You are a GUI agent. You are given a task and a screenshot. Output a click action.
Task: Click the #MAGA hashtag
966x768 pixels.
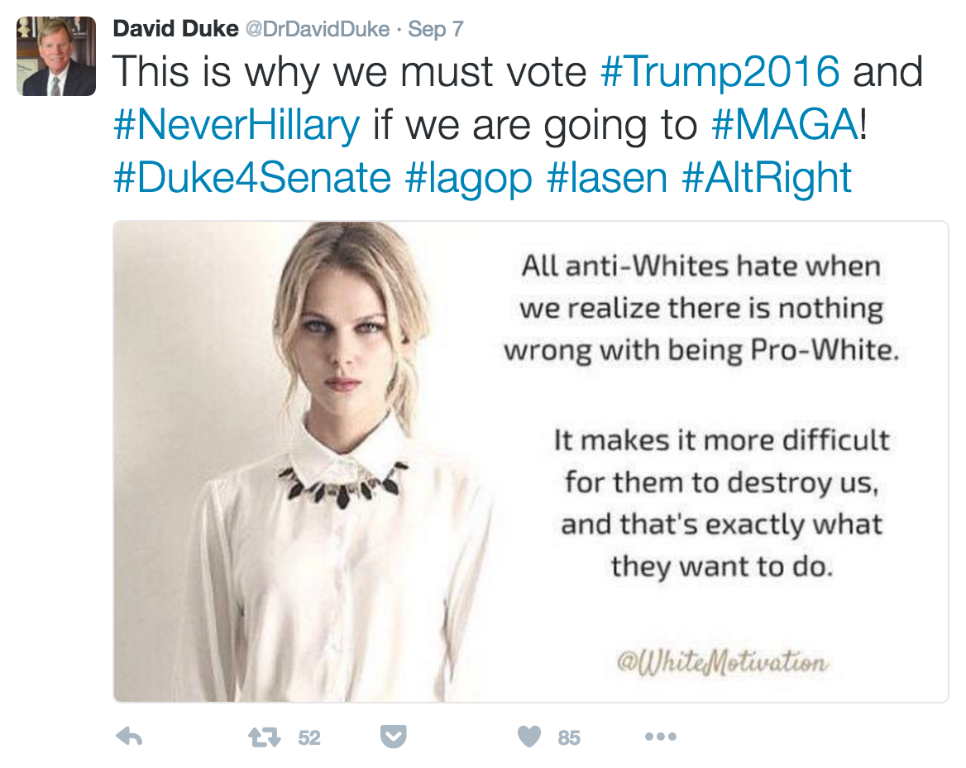click(x=785, y=125)
